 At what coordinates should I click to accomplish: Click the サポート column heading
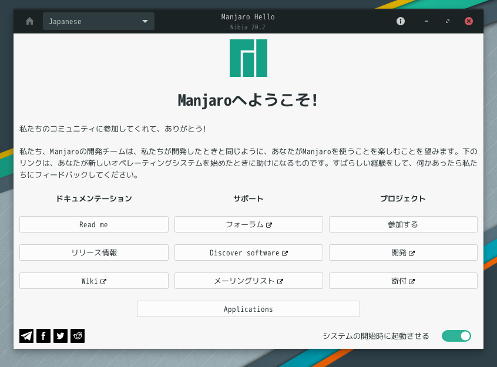point(248,198)
